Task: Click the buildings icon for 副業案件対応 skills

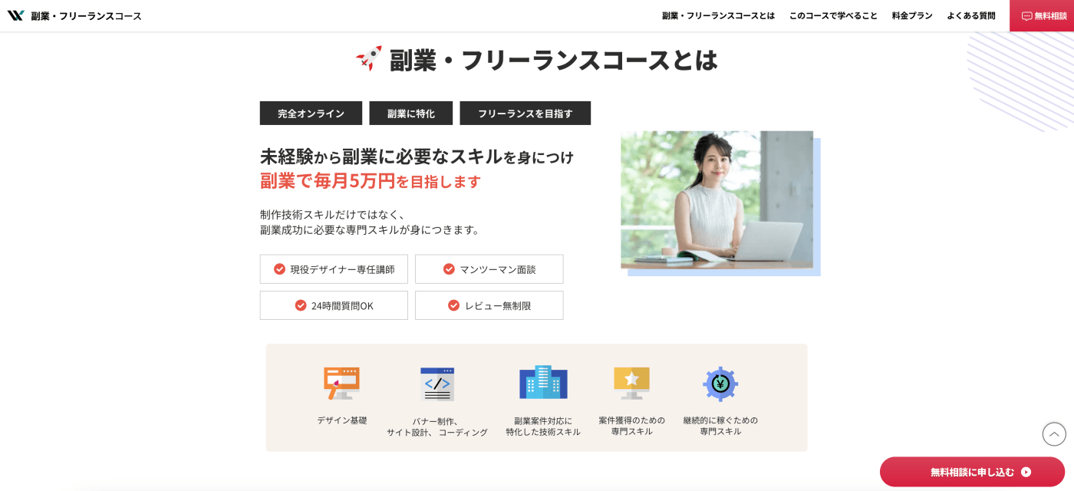Action: point(542,381)
